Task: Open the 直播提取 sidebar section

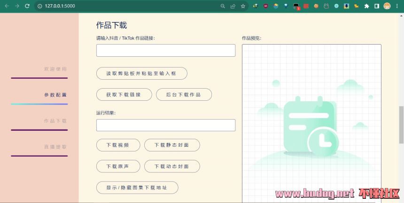Action: tap(55, 147)
